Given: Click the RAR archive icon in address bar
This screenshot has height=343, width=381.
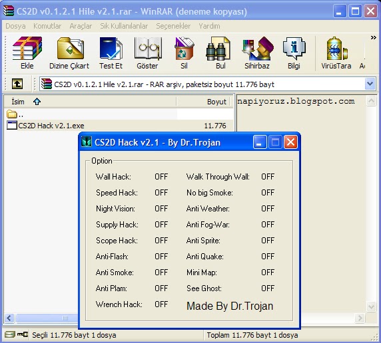Looking at the screenshot, I should (47, 84).
